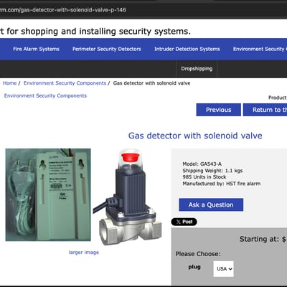The image size is (287, 287).
Task: Follow the Home breadcrumb link
Action: tap(9, 83)
